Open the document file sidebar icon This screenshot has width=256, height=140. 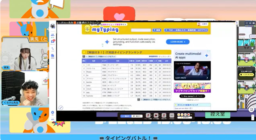tap(52, 56)
